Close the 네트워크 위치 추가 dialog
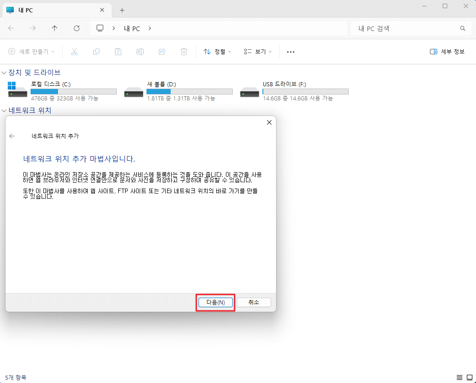 pos(269,122)
